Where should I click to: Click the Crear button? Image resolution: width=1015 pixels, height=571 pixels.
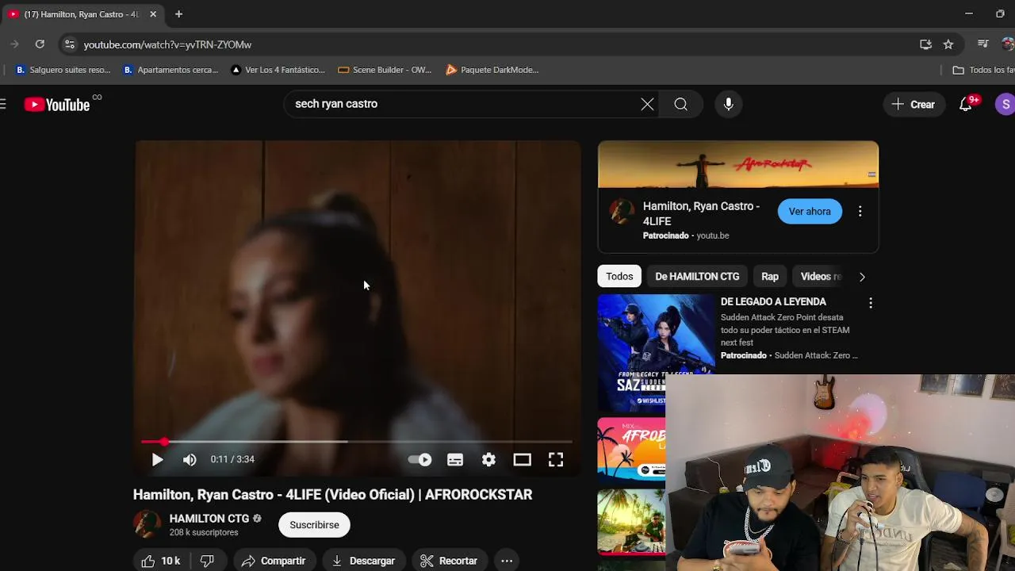click(x=913, y=105)
